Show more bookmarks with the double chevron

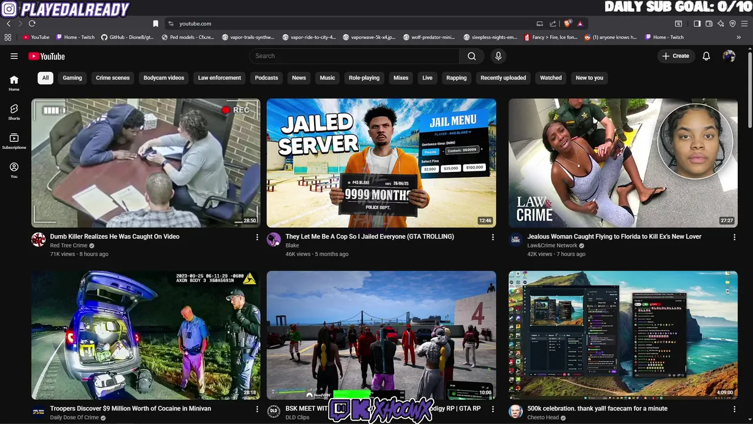tap(739, 37)
